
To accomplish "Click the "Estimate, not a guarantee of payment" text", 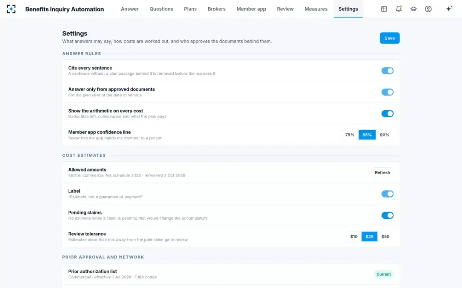I will click(105, 197).
